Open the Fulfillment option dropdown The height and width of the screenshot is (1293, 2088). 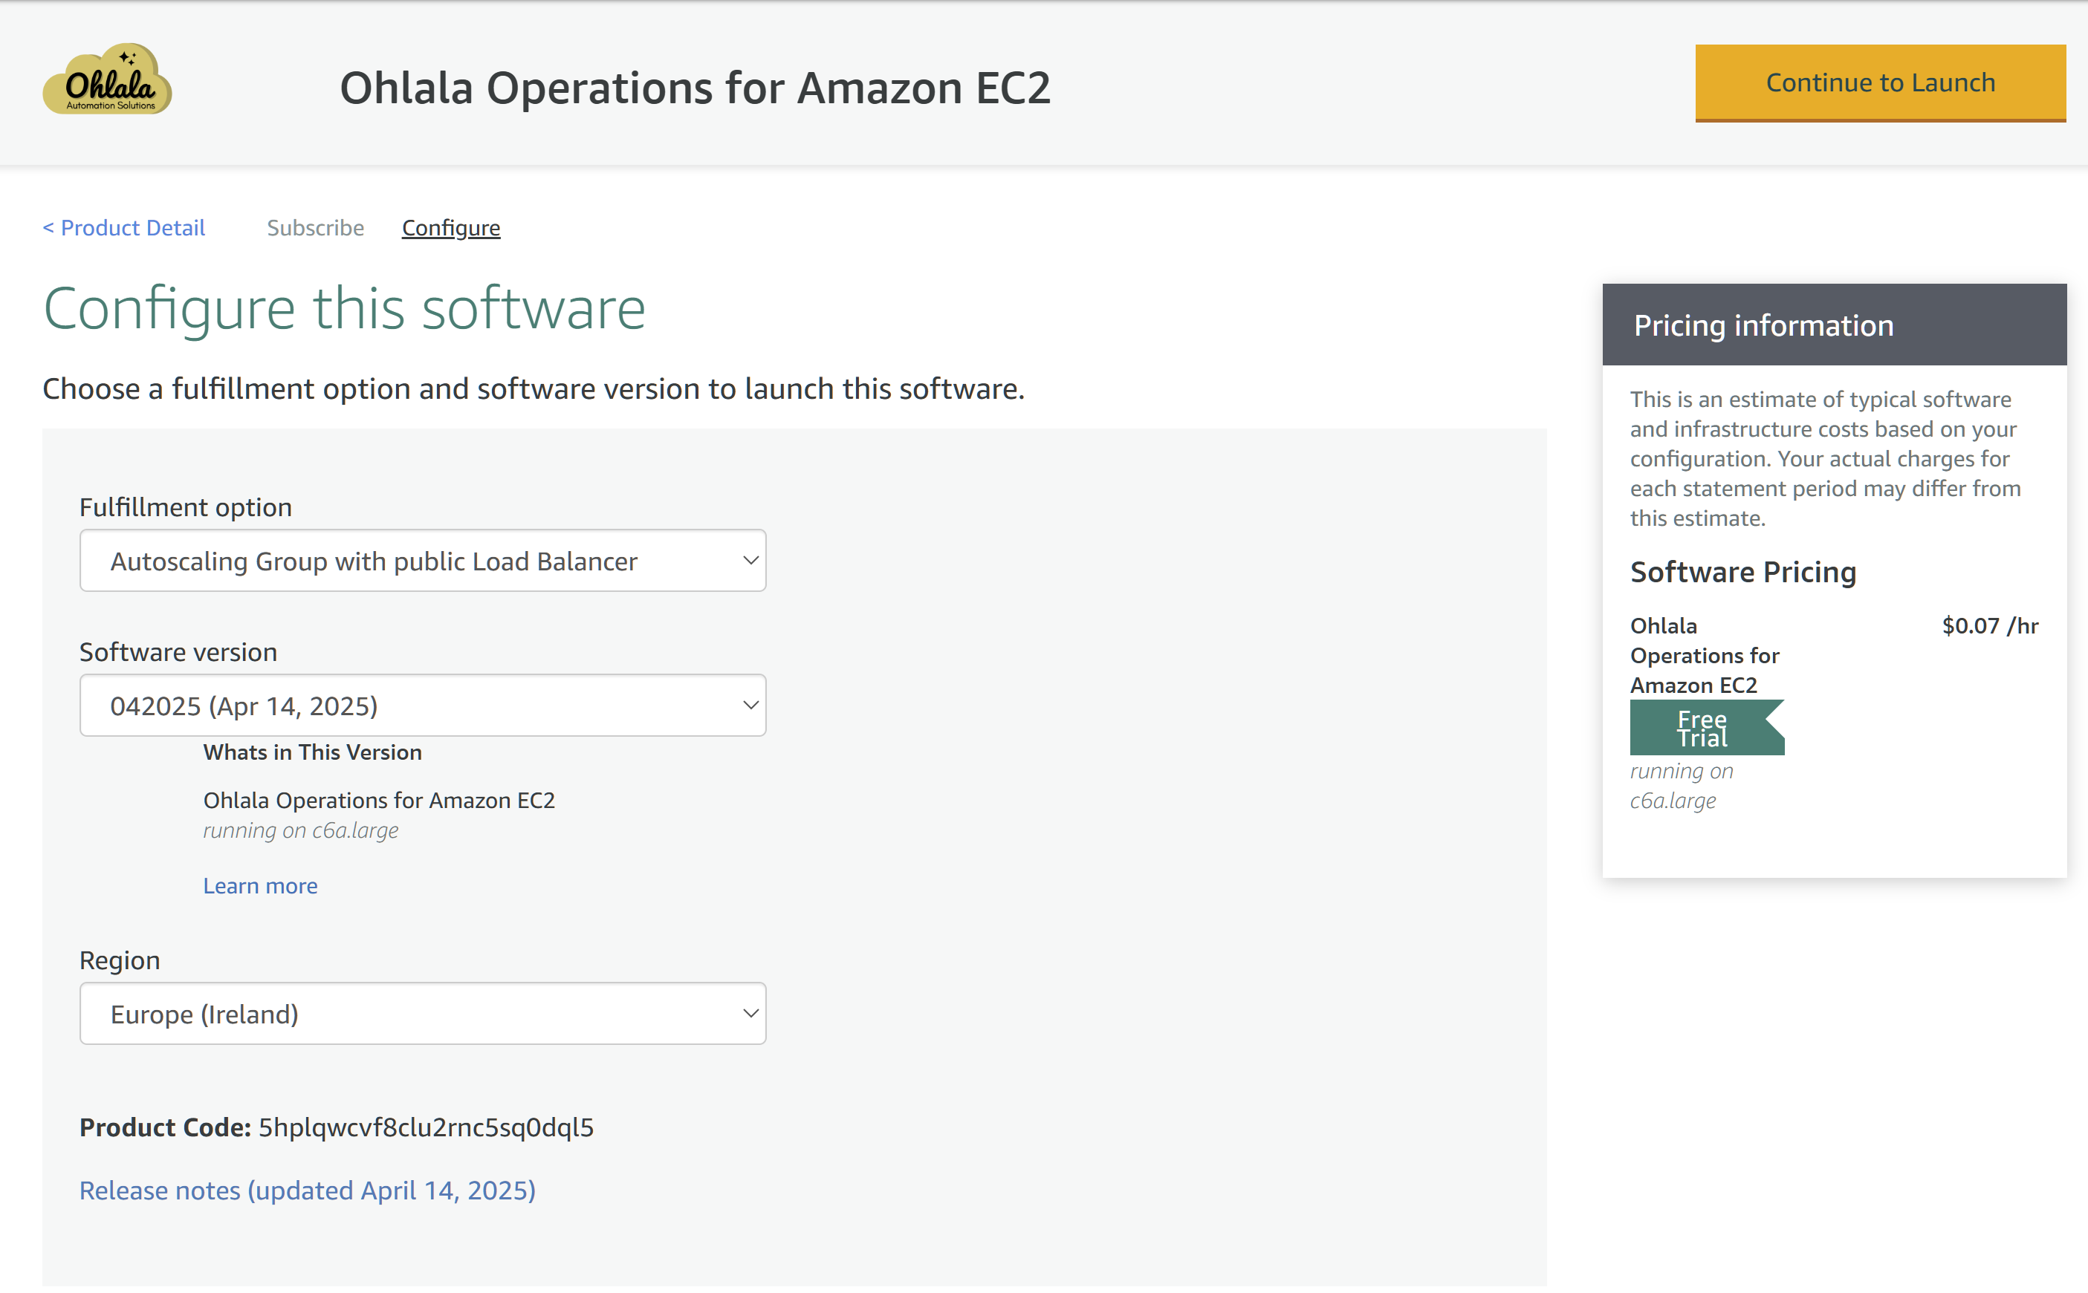click(423, 560)
